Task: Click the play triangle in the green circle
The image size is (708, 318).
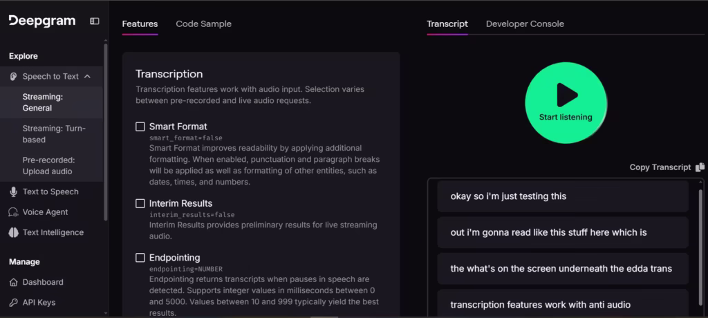Action: (x=567, y=95)
